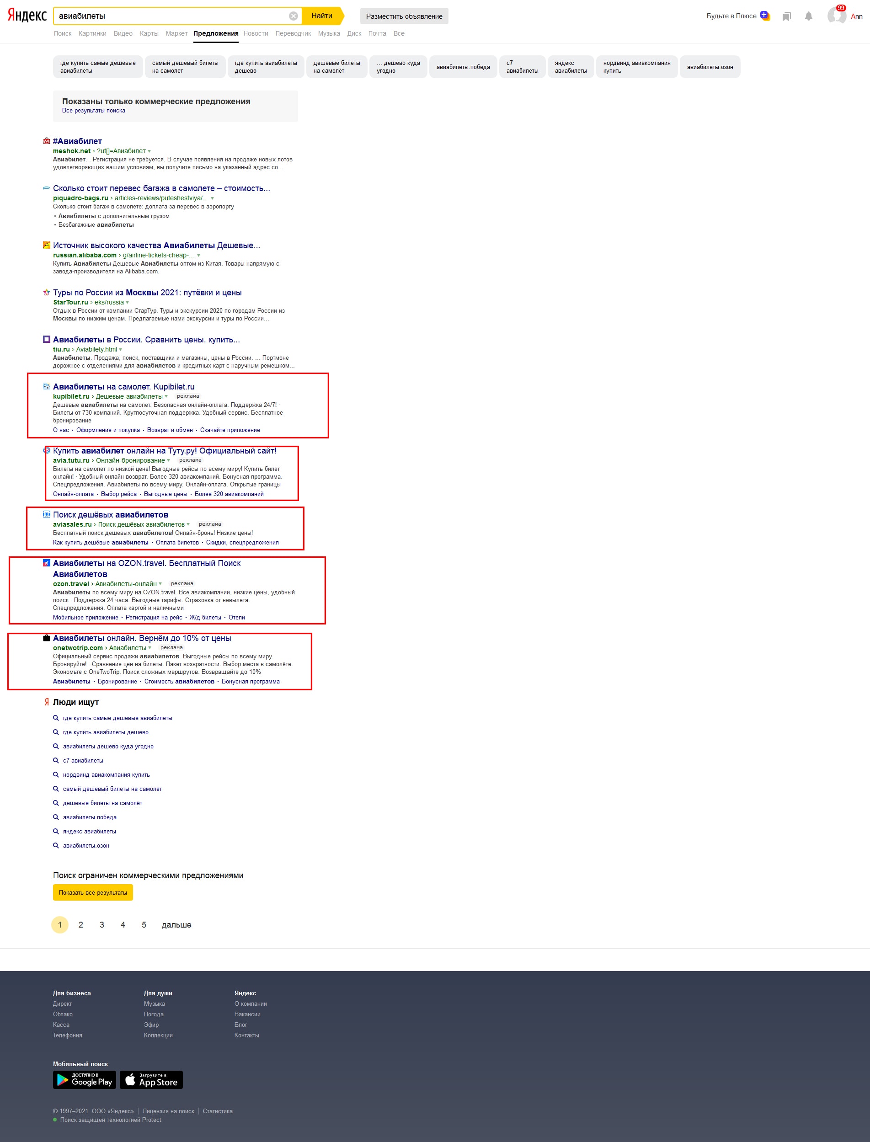870x1142 pixels.
Task: Go to results page 2
Action: (81, 924)
